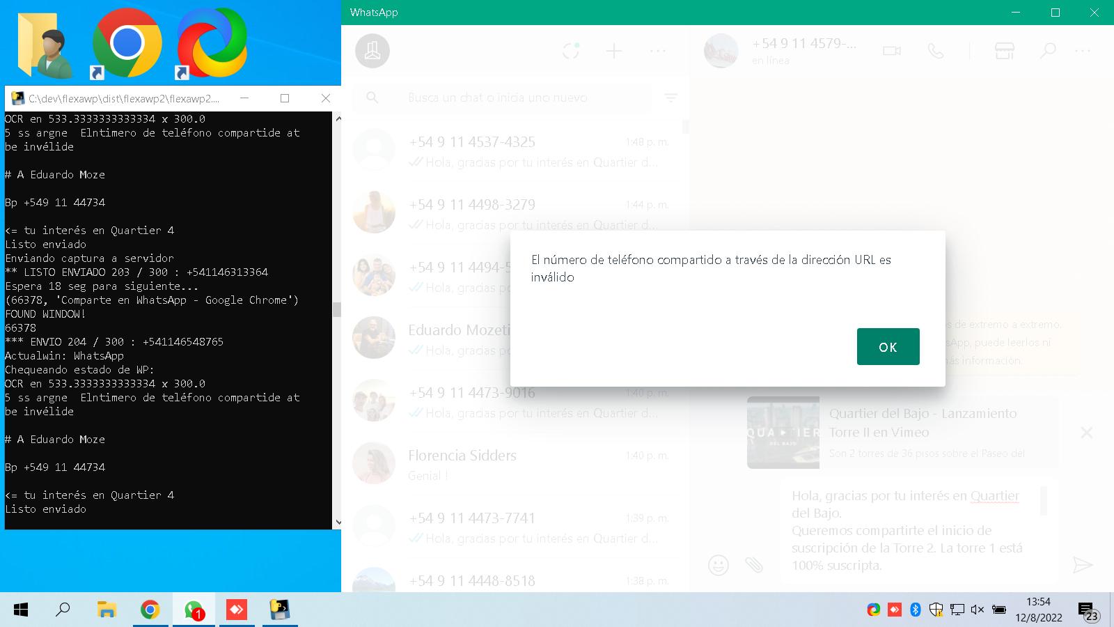Switch to Chrome on the taskbar
This screenshot has width=1114, height=627.
point(150,610)
